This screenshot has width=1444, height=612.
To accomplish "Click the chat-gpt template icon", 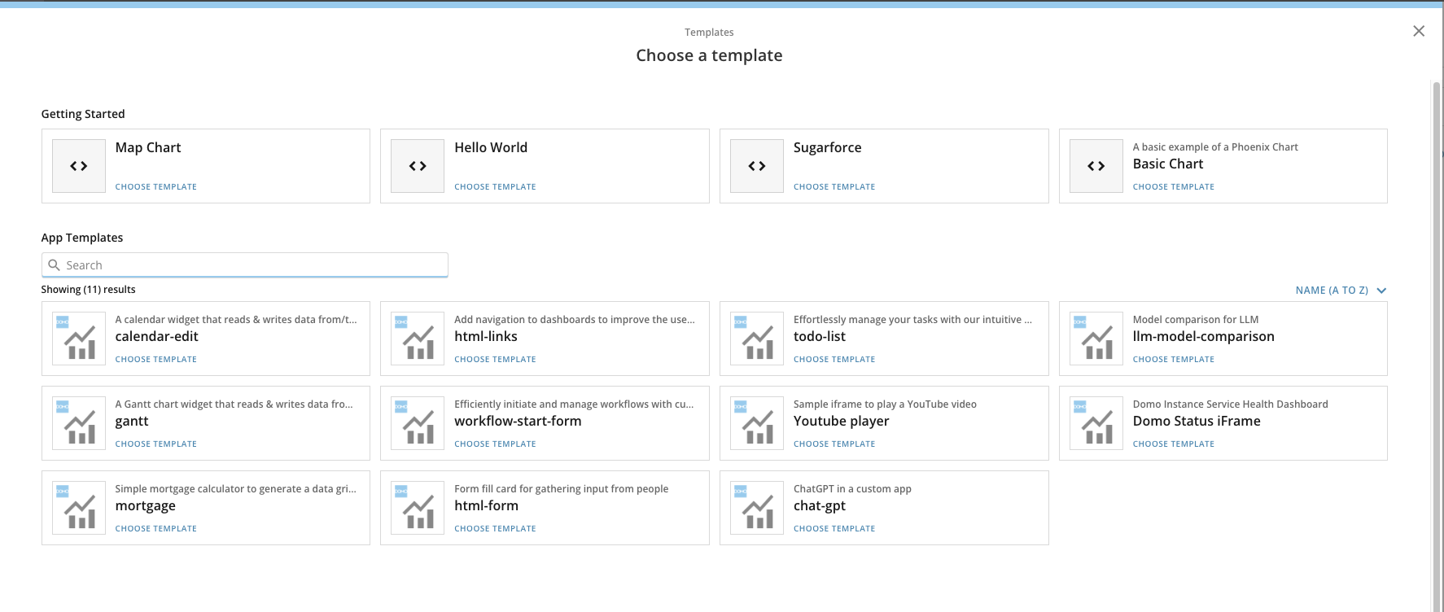I will tap(757, 508).
